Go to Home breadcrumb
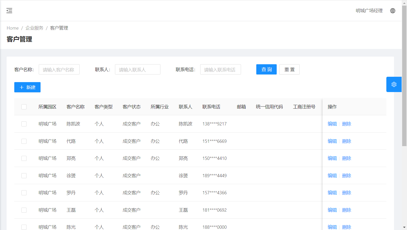The width and height of the screenshot is (407, 230). tap(12, 28)
